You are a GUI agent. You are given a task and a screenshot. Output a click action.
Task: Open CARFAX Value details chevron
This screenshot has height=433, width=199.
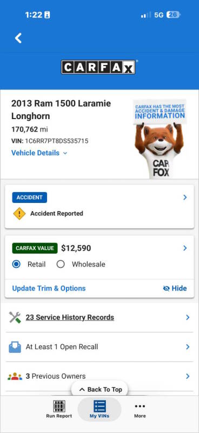click(185, 248)
